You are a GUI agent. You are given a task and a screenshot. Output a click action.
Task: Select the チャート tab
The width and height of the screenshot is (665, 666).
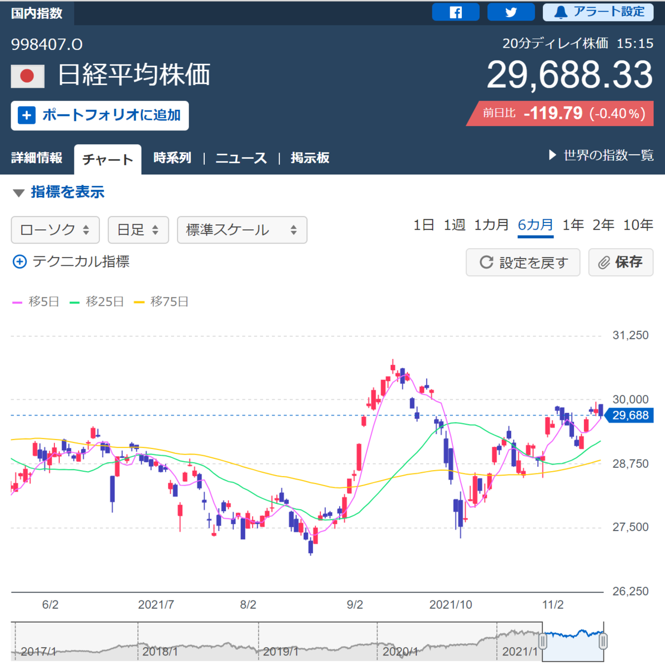tap(108, 160)
